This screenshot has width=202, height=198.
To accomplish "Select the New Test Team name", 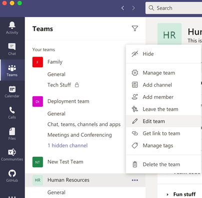I will (x=65, y=162).
